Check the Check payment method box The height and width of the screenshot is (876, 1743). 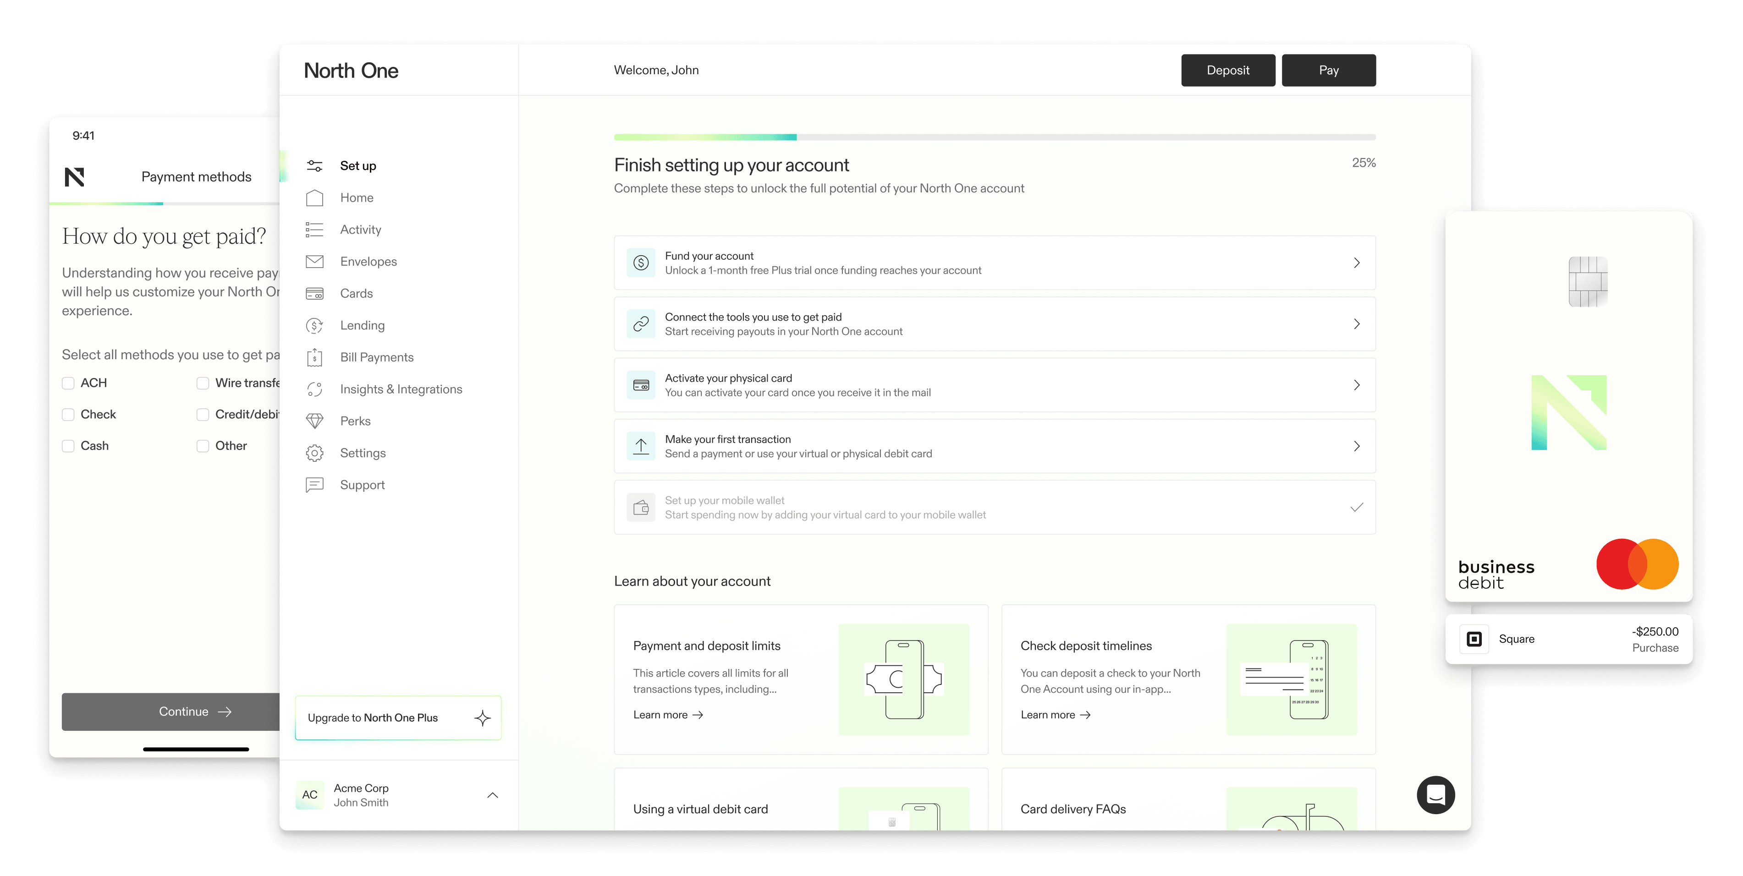tap(68, 415)
